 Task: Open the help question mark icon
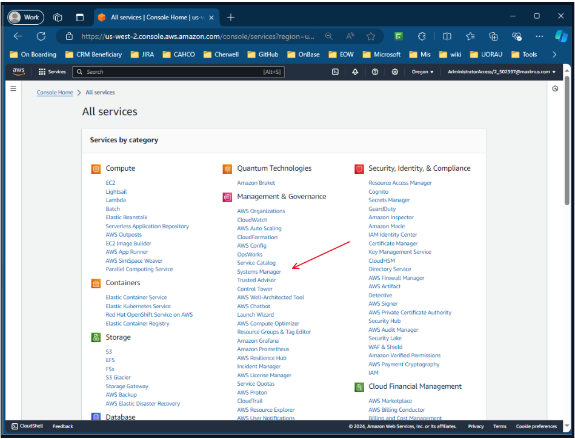tap(375, 71)
